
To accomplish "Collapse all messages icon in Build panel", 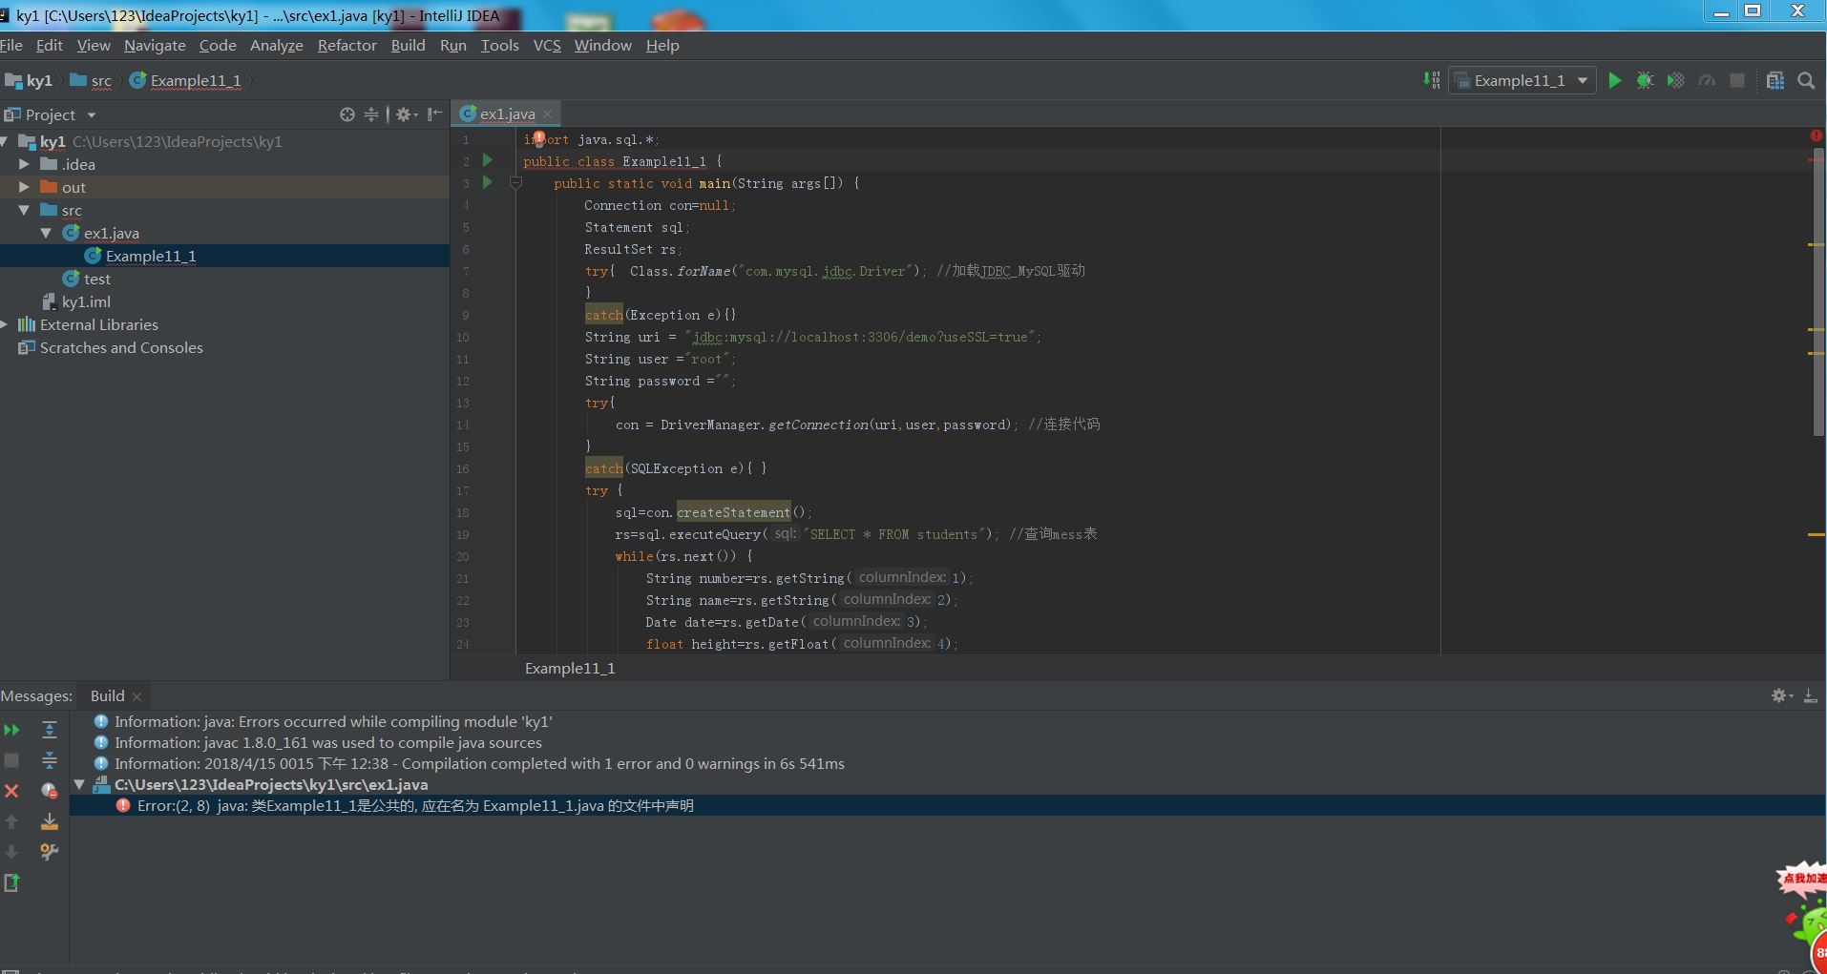I will click(x=50, y=760).
